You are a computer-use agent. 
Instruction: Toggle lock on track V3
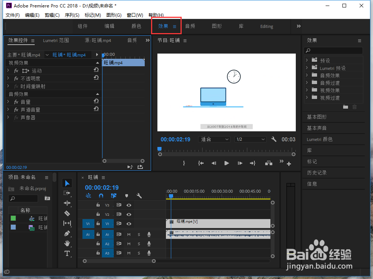point(98,205)
